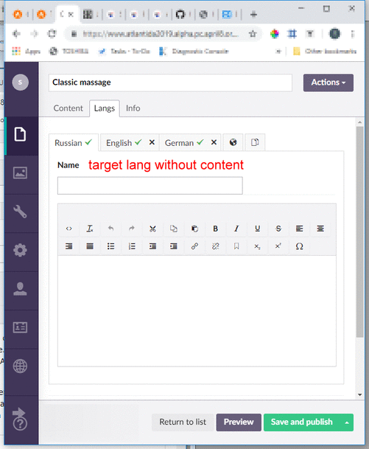
Task: Expand the Save and publish arrow menu
Action: (347, 422)
